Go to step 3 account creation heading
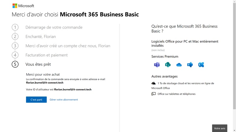The image size is (236, 132). pyautogui.click(x=68, y=46)
